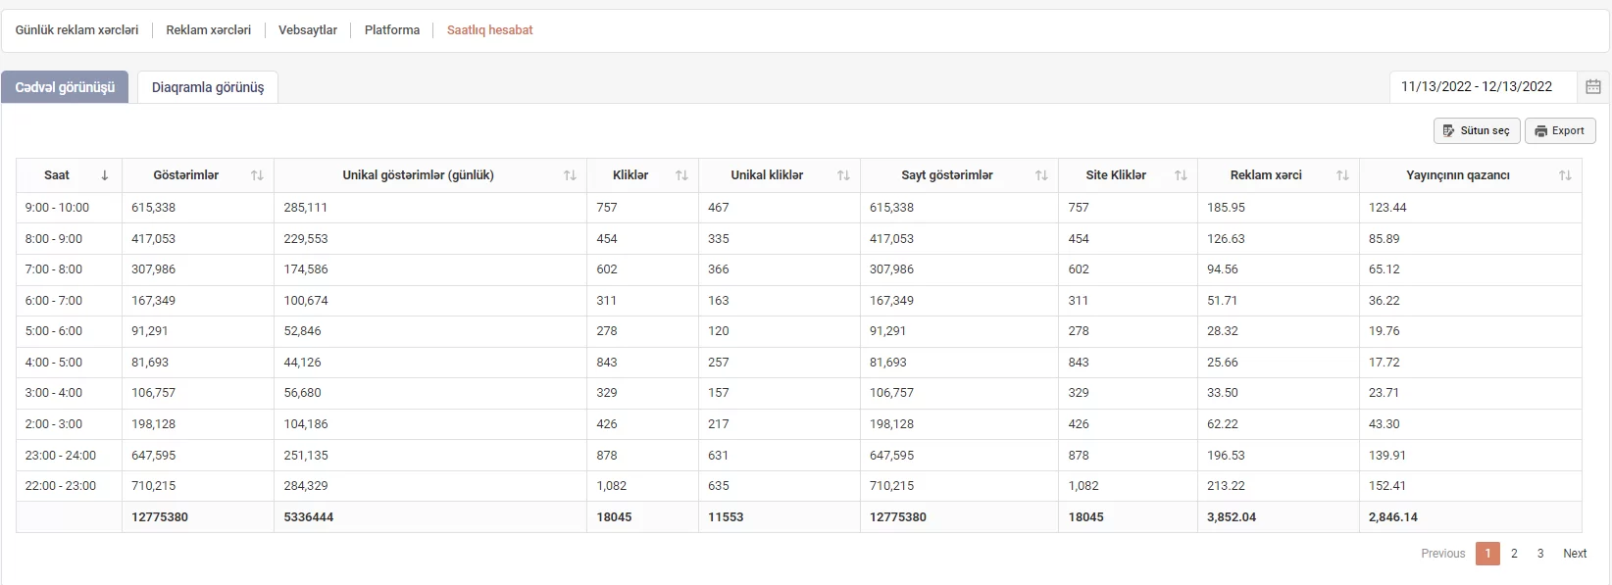Select Cədvəl görünüşü tab
1612x585 pixels.
[65, 87]
